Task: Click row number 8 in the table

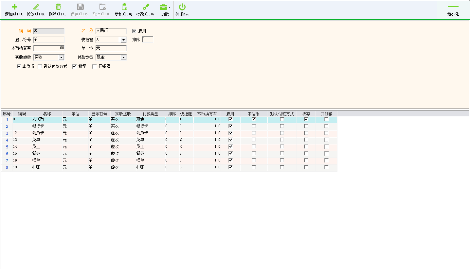Action: coord(7,167)
